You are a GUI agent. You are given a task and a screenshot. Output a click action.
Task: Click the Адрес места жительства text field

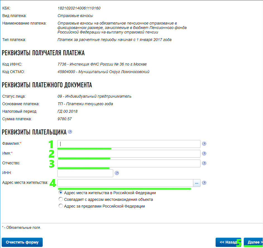click(125, 183)
